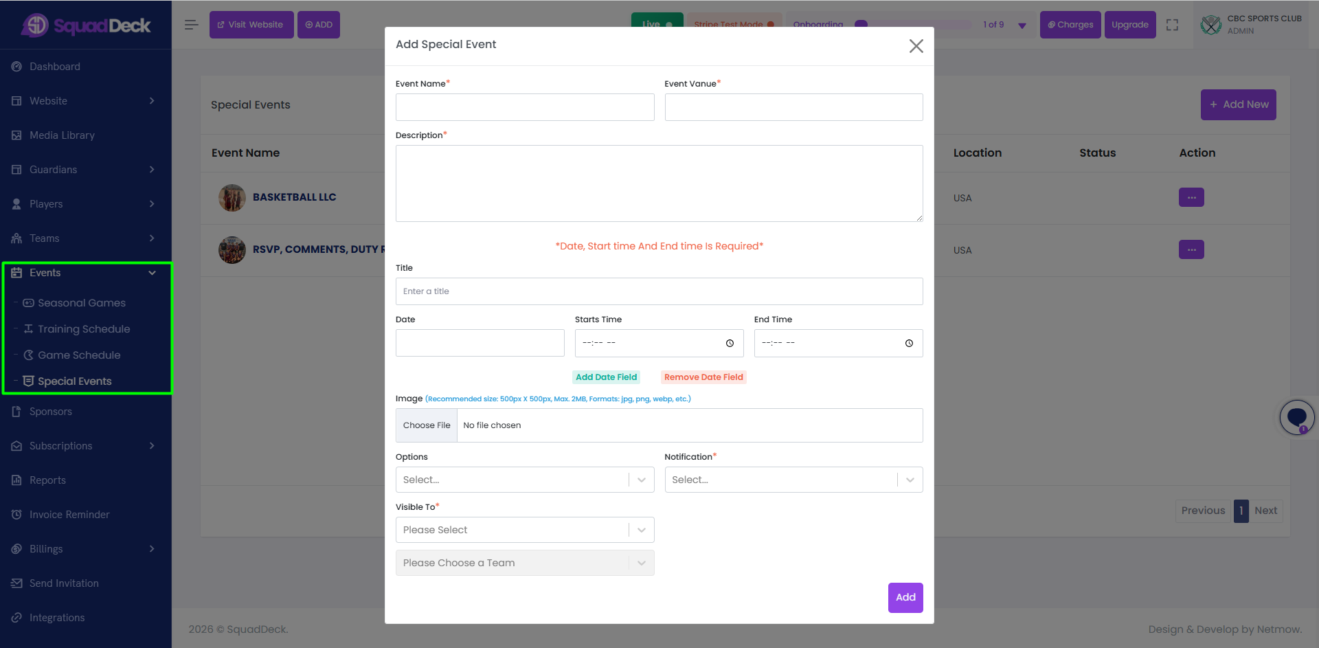The image size is (1319, 648).
Task: Click the SquadDeck logo
Action: point(86,25)
